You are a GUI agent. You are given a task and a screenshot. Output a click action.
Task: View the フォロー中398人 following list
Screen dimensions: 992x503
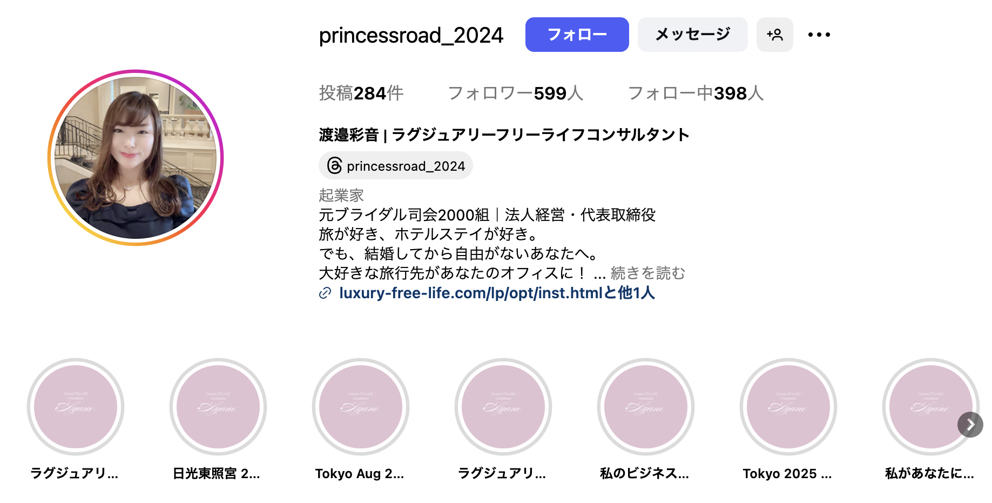(696, 93)
